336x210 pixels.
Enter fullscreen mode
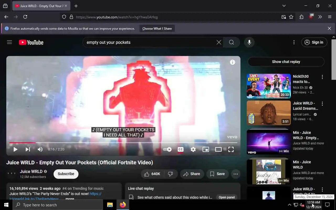tap(231, 149)
